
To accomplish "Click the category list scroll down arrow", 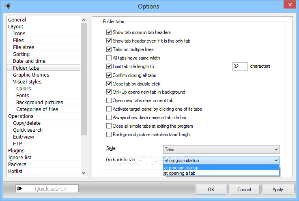I will [x=84, y=173].
